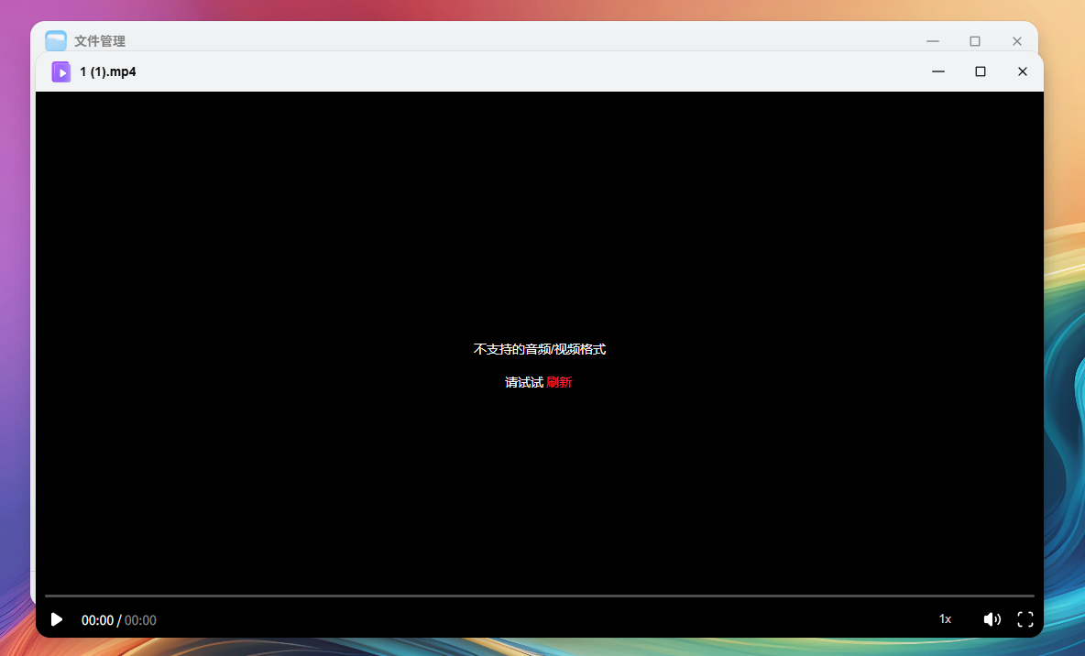The width and height of the screenshot is (1085, 656).
Task: Click the red 刷新 refresh link
Action: [559, 382]
